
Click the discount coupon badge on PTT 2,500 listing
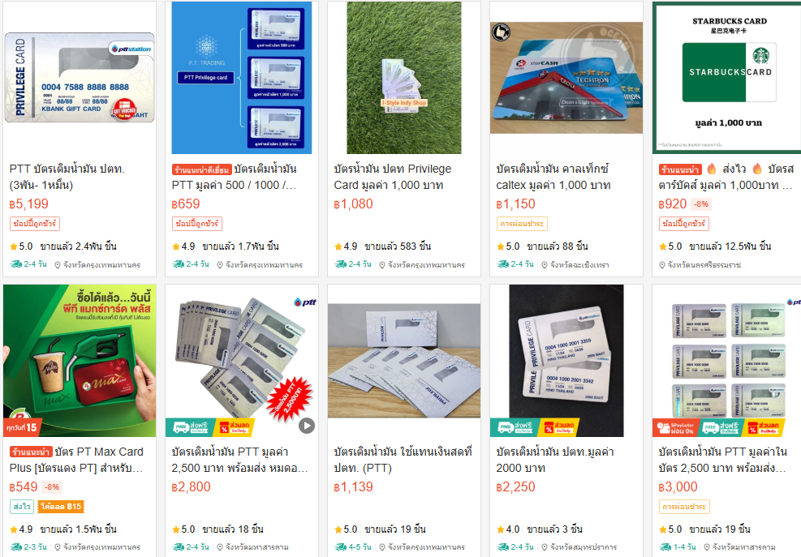pyautogui.click(x=235, y=426)
